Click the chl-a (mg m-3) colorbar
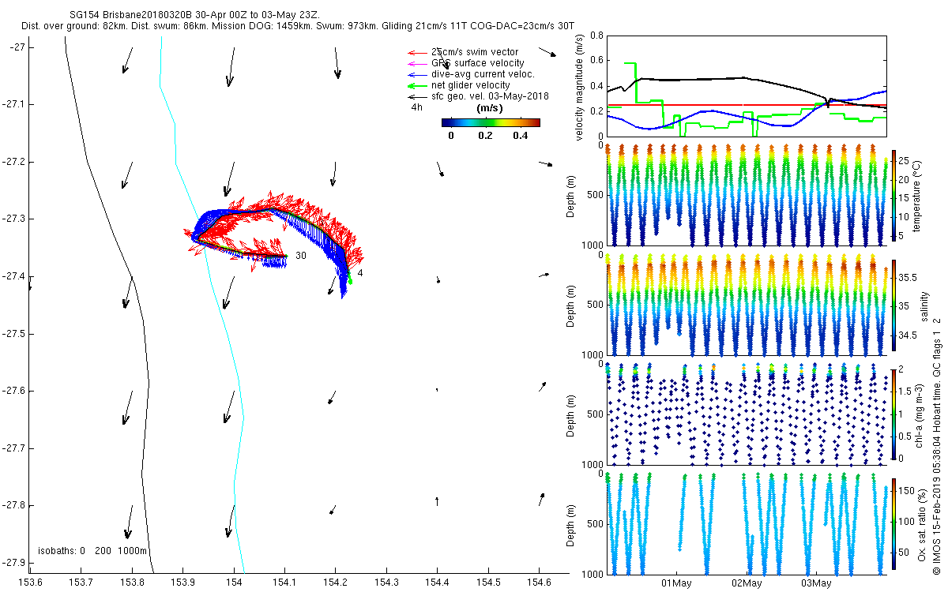This screenshot has width=948, height=592. pos(893,414)
